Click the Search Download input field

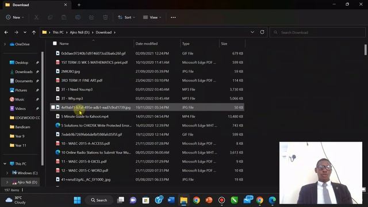click(317, 32)
